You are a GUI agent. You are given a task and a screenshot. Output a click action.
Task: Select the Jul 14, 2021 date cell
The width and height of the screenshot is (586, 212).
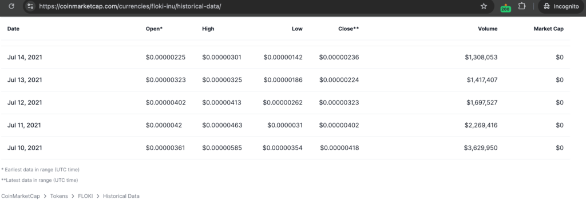pos(25,58)
